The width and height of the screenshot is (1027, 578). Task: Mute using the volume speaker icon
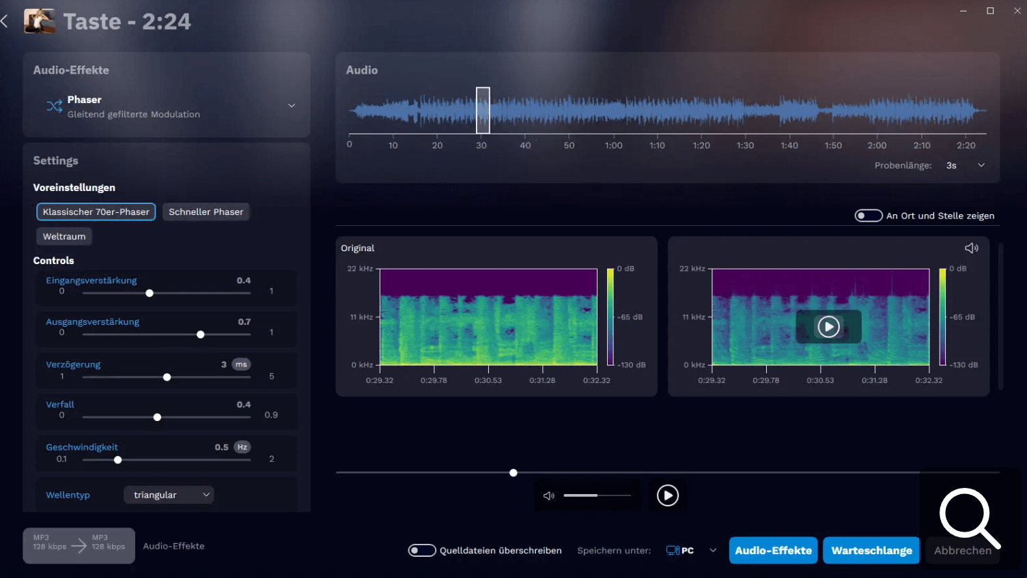[548, 495]
